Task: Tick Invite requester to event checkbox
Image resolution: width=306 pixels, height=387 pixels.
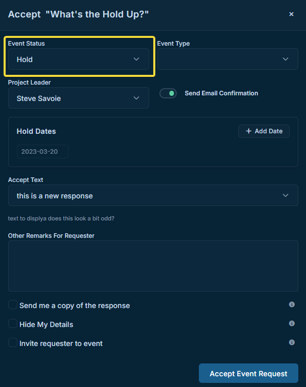Action: [13, 342]
